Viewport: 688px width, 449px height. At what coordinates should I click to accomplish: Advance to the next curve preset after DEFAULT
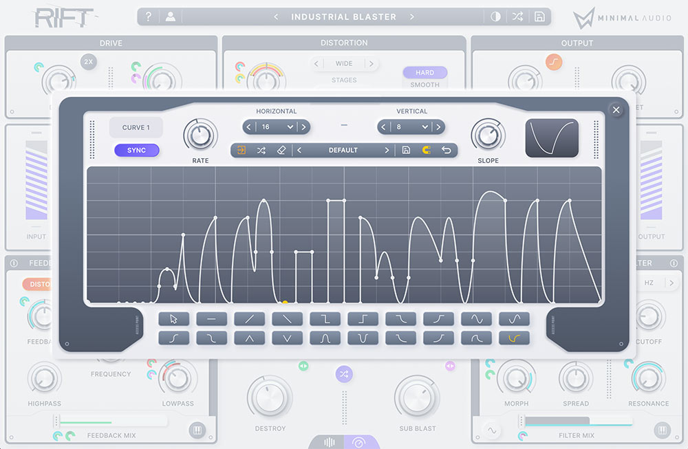(x=387, y=150)
